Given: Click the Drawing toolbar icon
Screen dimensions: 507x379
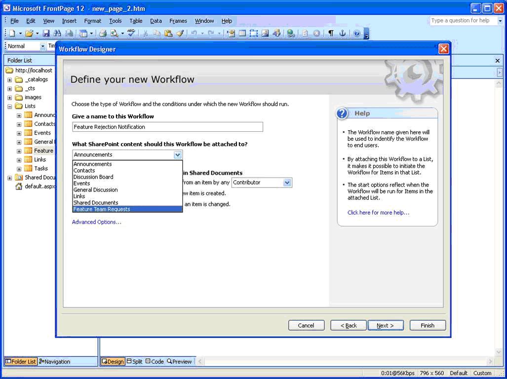Looking at the screenshot, I should pos(276,33).
